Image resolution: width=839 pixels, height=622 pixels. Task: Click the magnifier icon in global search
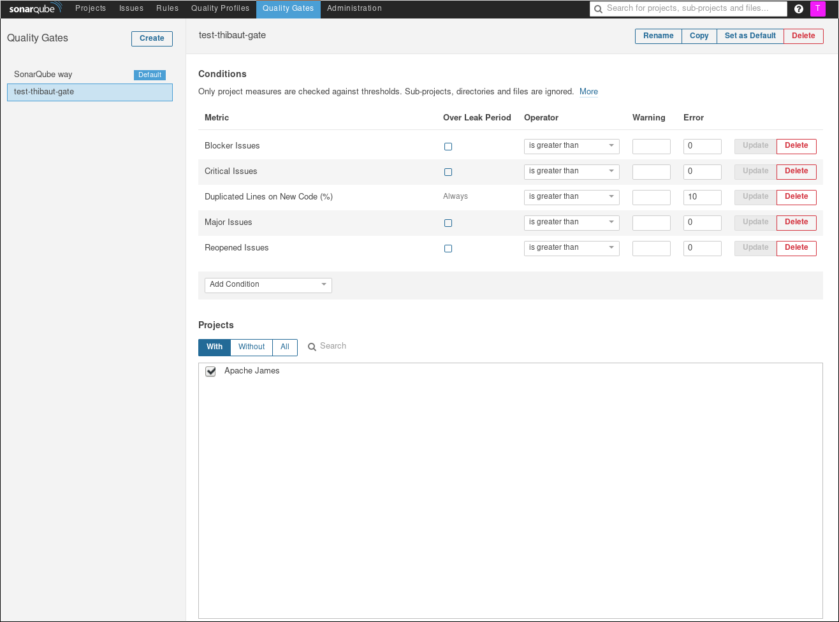[x=598, y=9]
